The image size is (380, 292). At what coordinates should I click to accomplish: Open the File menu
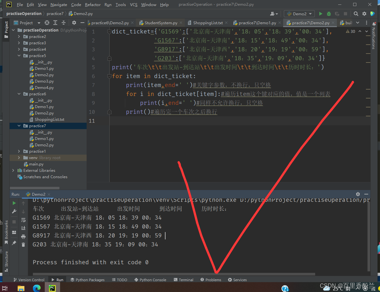pos(20,4)
